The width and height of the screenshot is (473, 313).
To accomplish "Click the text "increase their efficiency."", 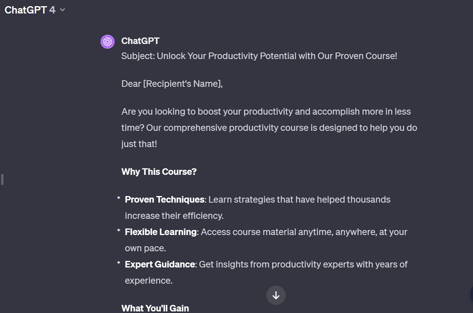I will pos(174,216).
